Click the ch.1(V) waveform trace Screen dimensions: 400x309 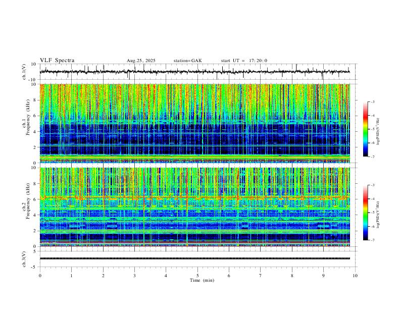coord(195,72)
